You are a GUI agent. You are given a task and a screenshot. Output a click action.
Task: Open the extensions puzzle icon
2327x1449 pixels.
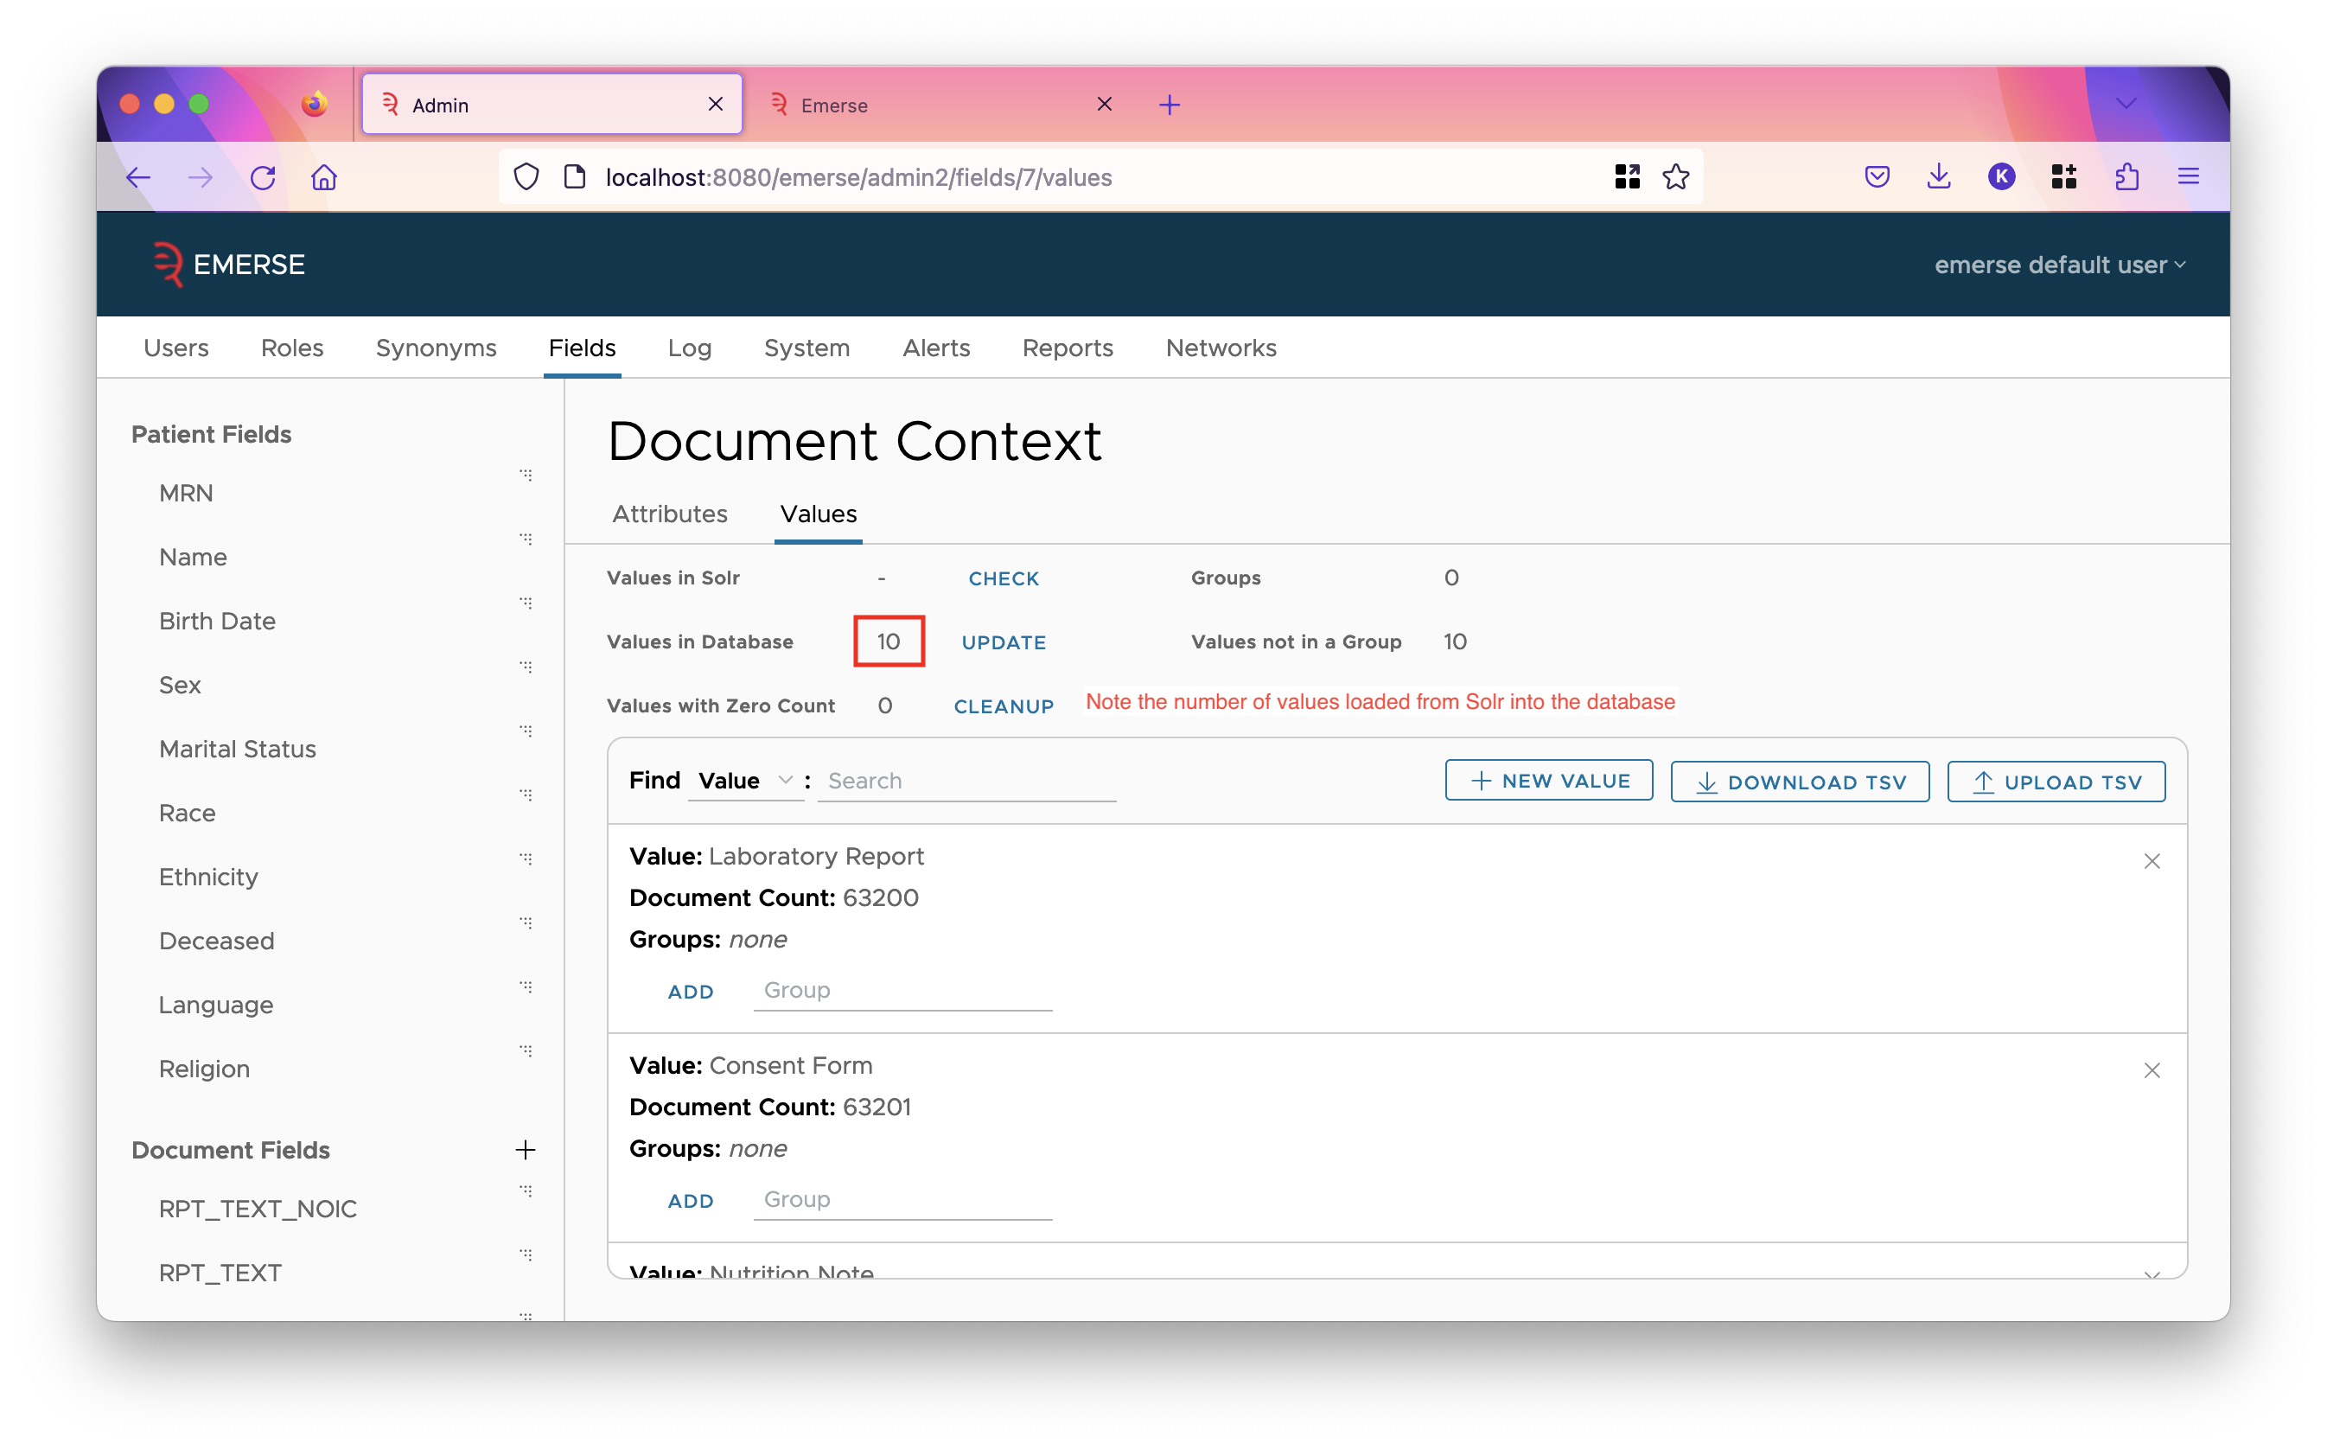coord(2126,176)
